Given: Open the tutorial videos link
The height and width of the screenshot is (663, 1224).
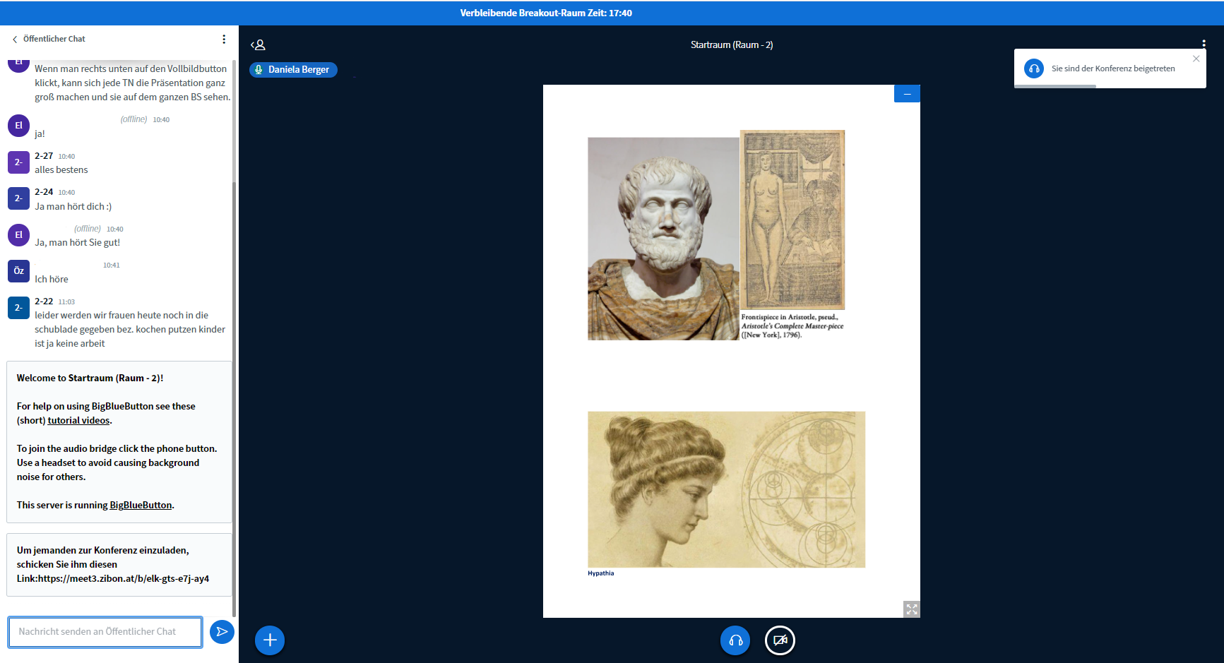Looking at the screenshot, I should click(78, 421).
